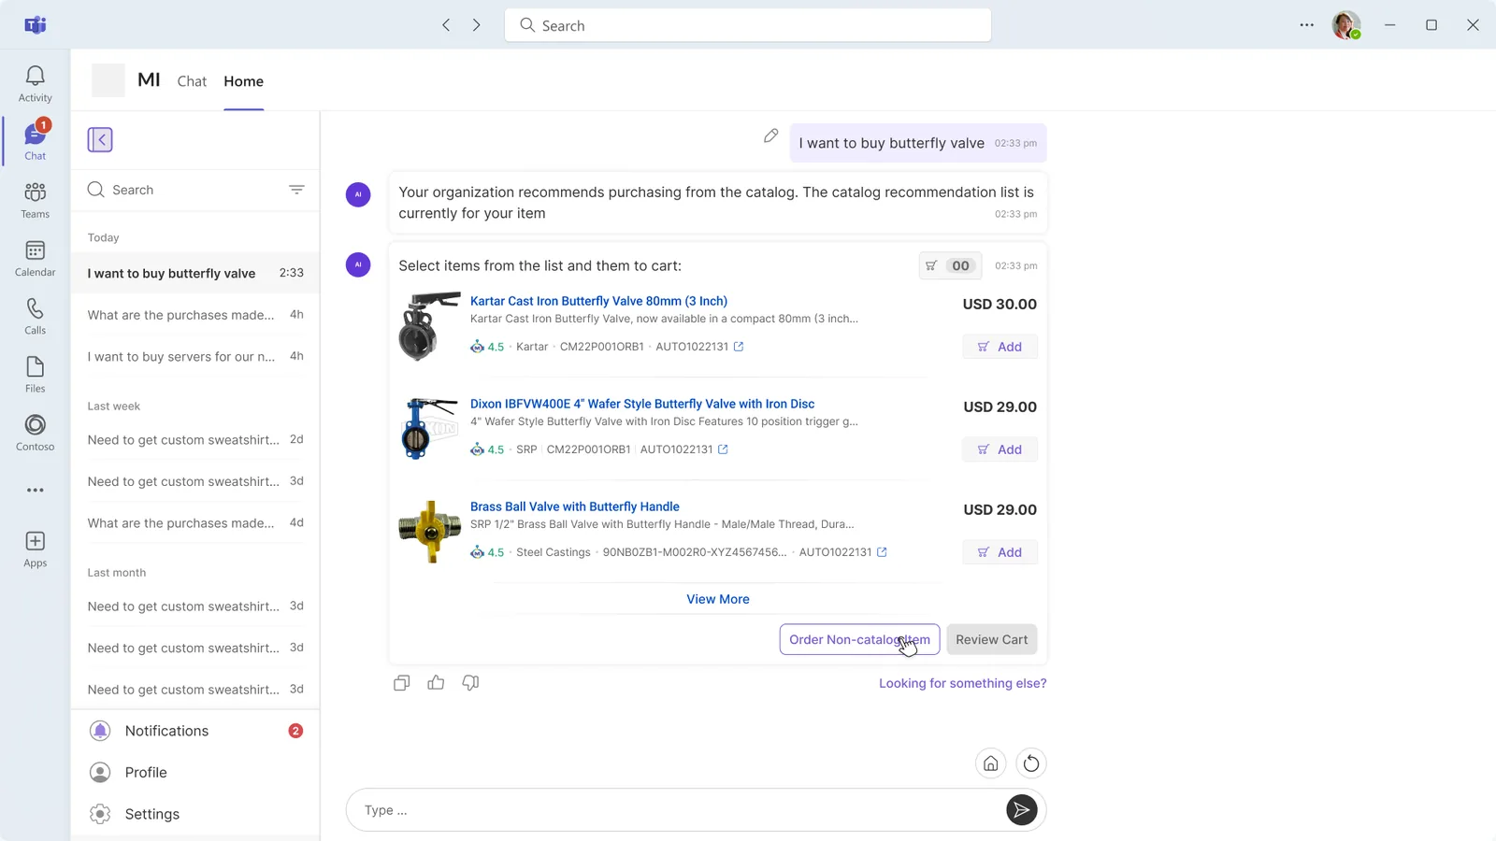Navigate back with left chevron
Viewport: 1496px width, 841px height.
point(446,25)
